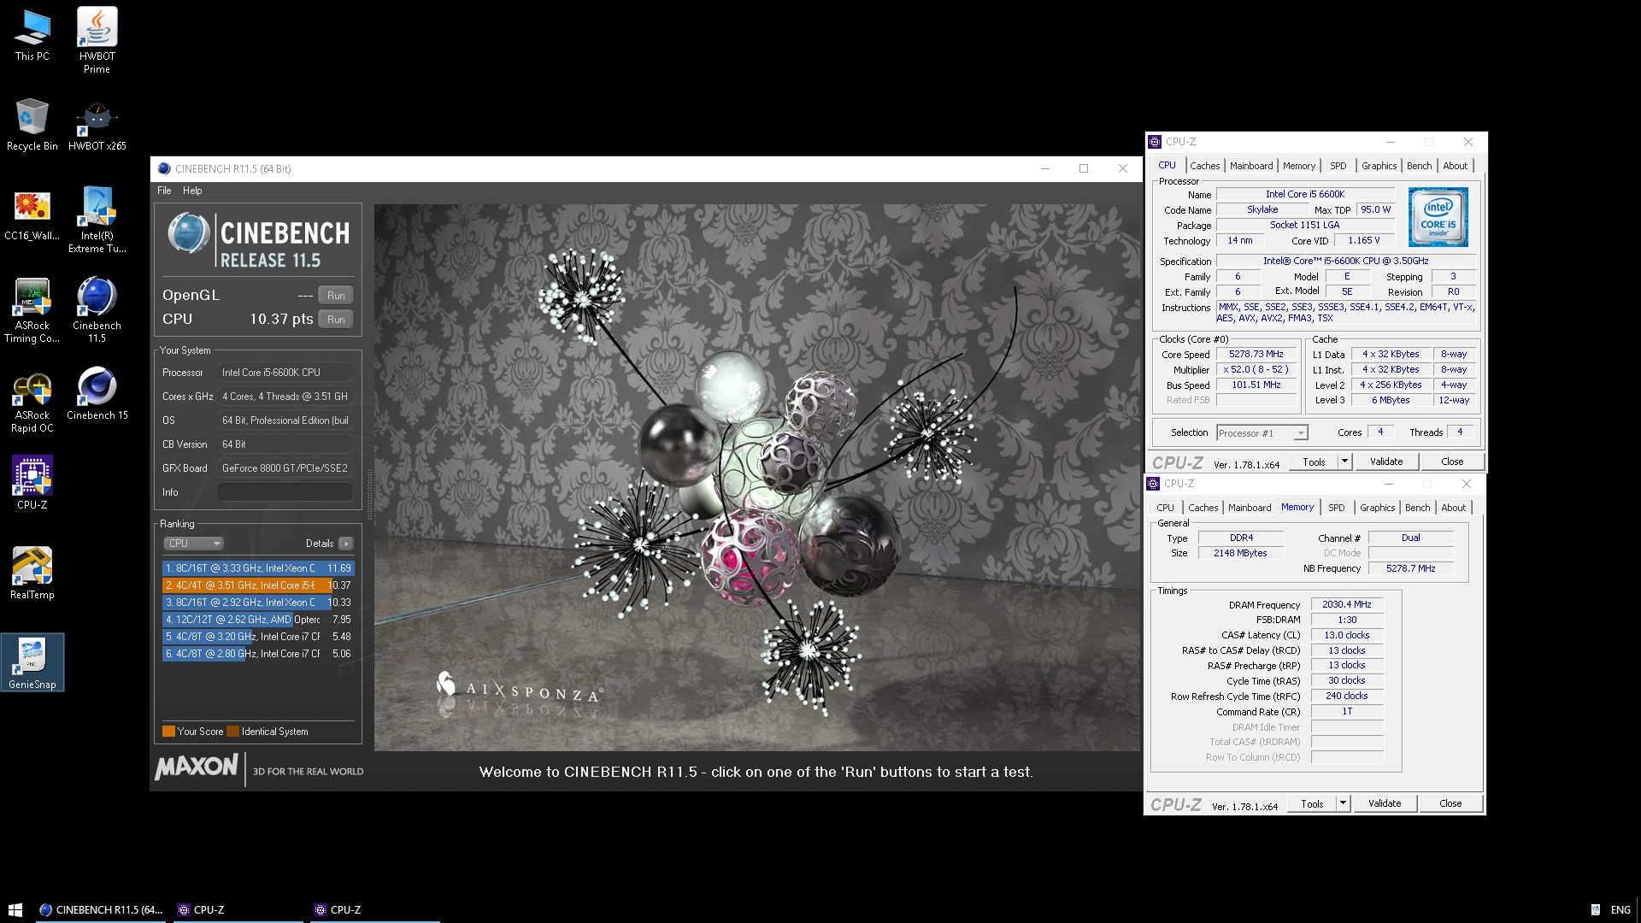Click the Windows Start button
1641x923 pixels.
pyautogui.click(x=15, y=909)
